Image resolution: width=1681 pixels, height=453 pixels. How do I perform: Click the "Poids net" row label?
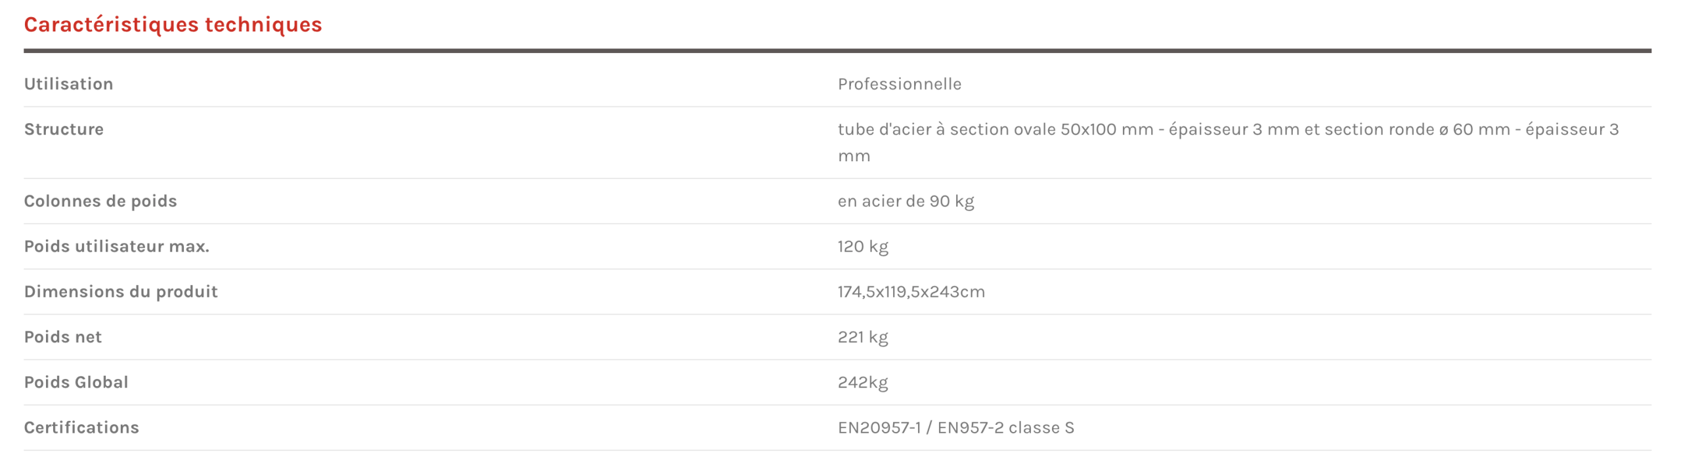(x=63, y=336)
